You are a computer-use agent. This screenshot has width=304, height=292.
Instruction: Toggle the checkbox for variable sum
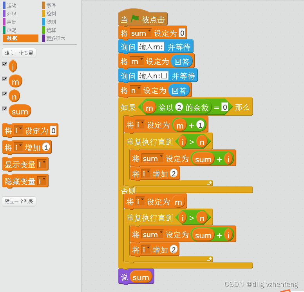point(4,109)
